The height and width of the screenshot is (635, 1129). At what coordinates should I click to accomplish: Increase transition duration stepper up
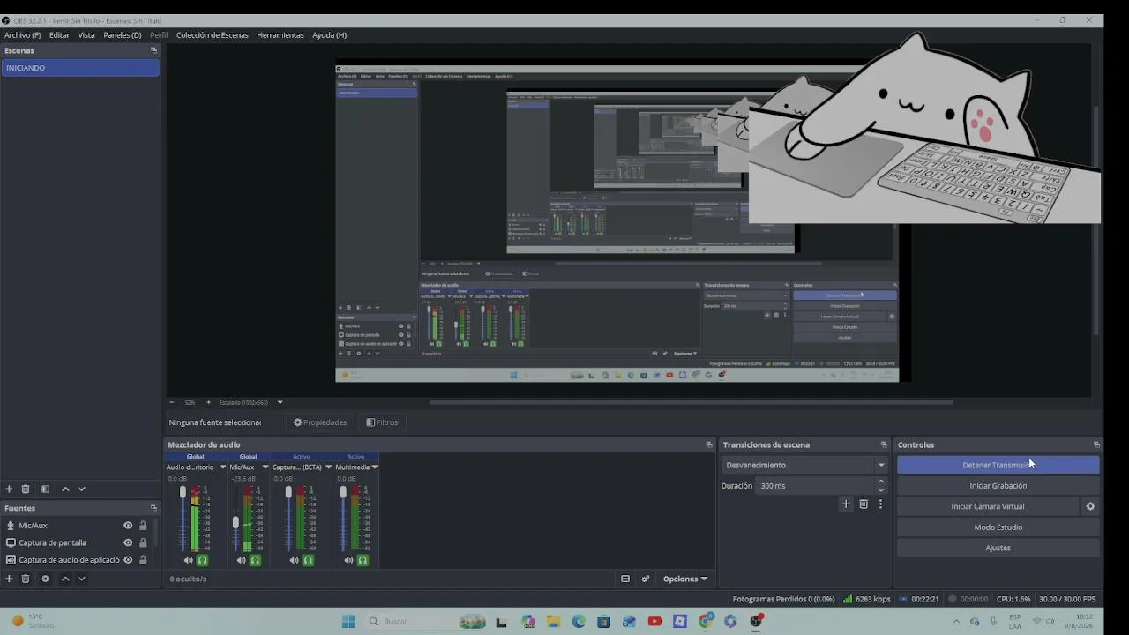coord(880,482)
